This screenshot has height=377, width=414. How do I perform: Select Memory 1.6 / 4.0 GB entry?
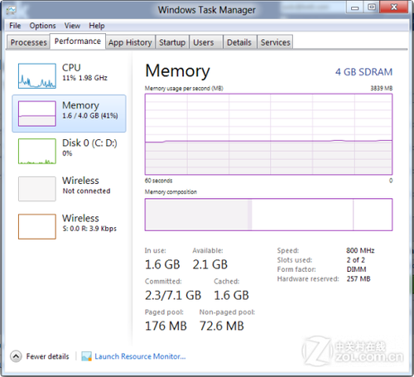(69, 114)
